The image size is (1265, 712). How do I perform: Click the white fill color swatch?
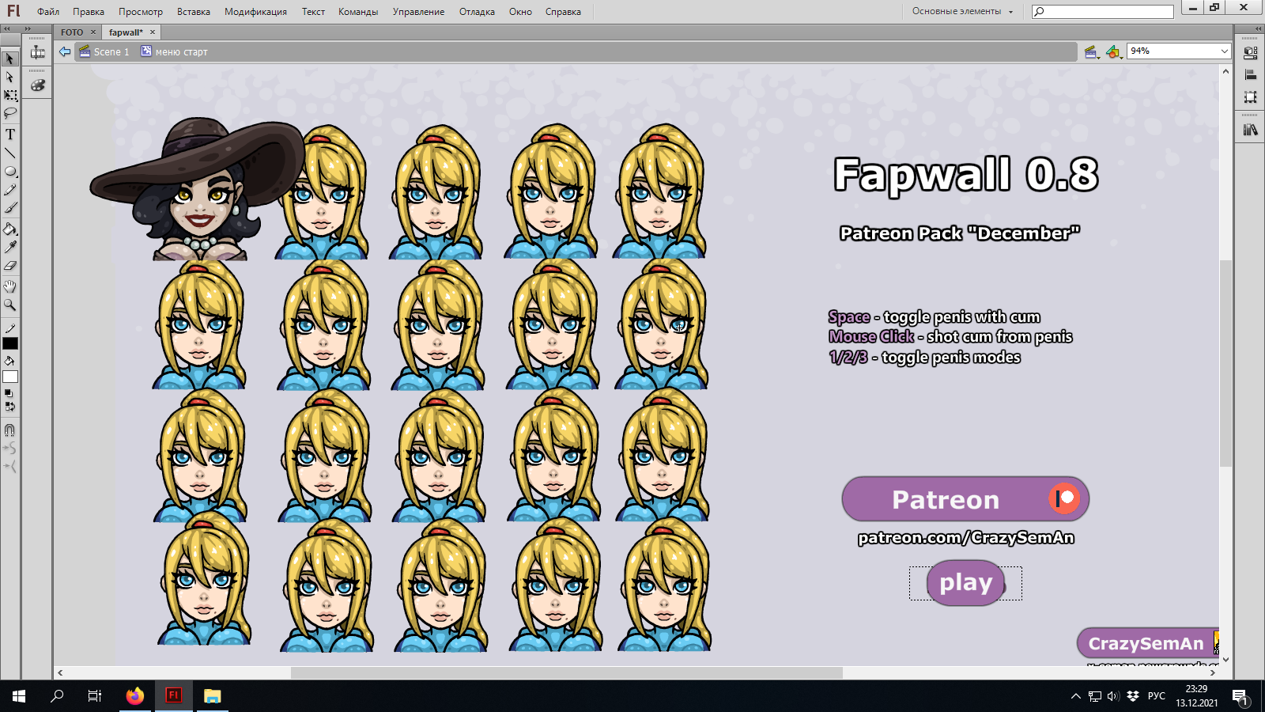pos(10,377)
